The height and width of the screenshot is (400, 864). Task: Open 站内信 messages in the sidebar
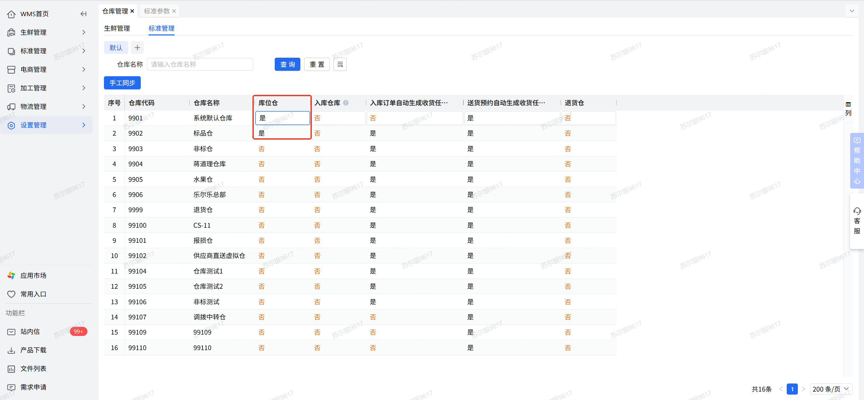pyautogui.click(x=30, y=332)
